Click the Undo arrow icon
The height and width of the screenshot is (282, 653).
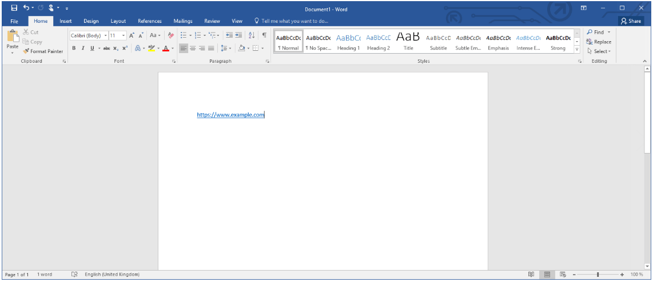click(x=26, y=8)
